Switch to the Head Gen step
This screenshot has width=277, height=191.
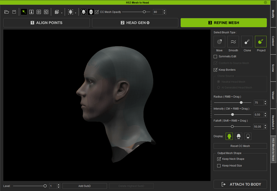pos(135,23)
